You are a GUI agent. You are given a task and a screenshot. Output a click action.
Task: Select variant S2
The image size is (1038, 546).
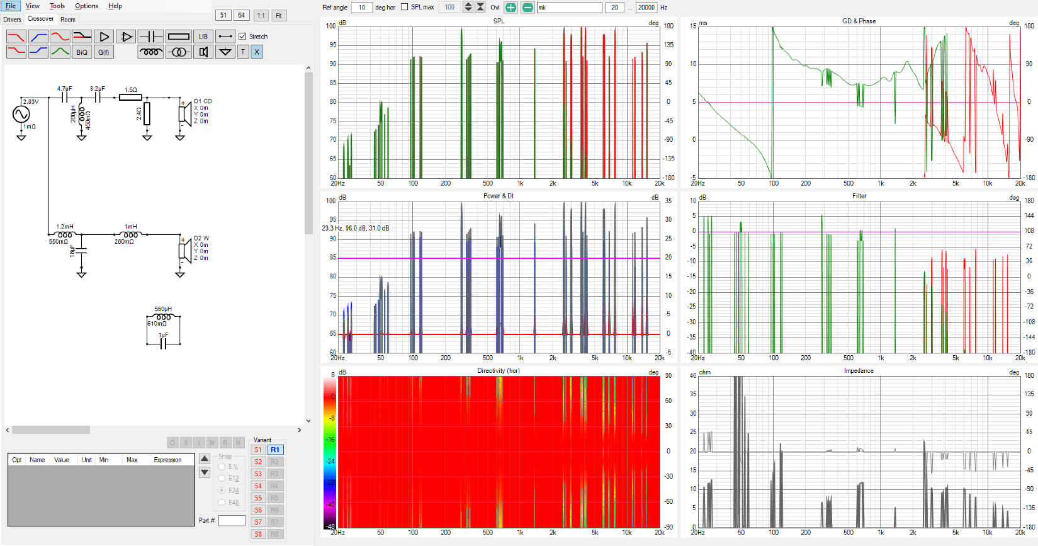tap(258, 462)
